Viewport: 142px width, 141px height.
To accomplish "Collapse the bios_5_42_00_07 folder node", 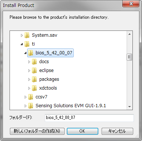I will pos(25,53).
